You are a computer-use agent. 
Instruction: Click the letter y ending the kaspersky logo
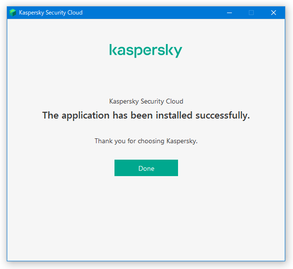(178, 52)
